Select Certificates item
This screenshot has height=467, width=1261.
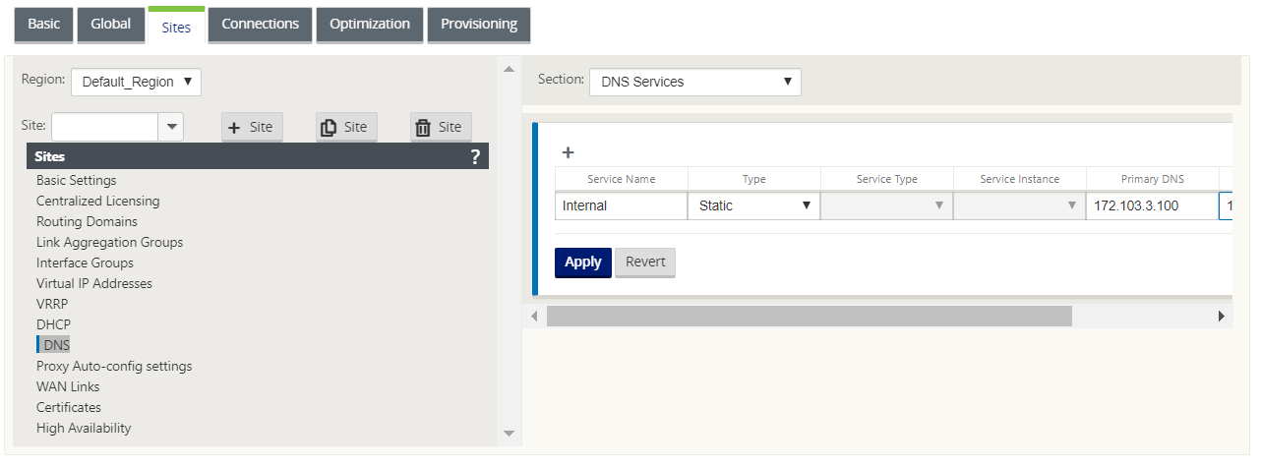(x=69, y=407)
